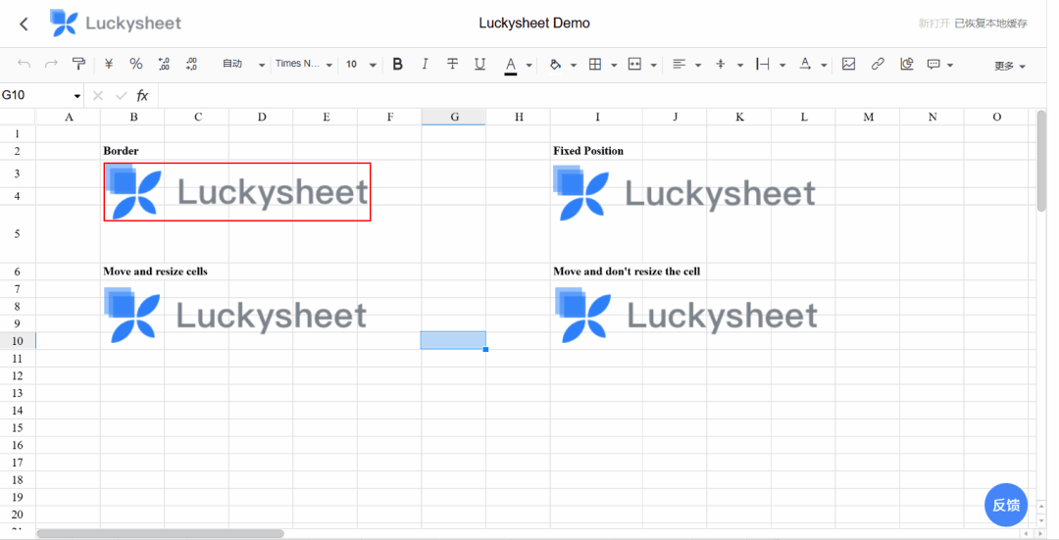Open number format dropdown showing 自动
1059x540 pixels.
[243, 64]
